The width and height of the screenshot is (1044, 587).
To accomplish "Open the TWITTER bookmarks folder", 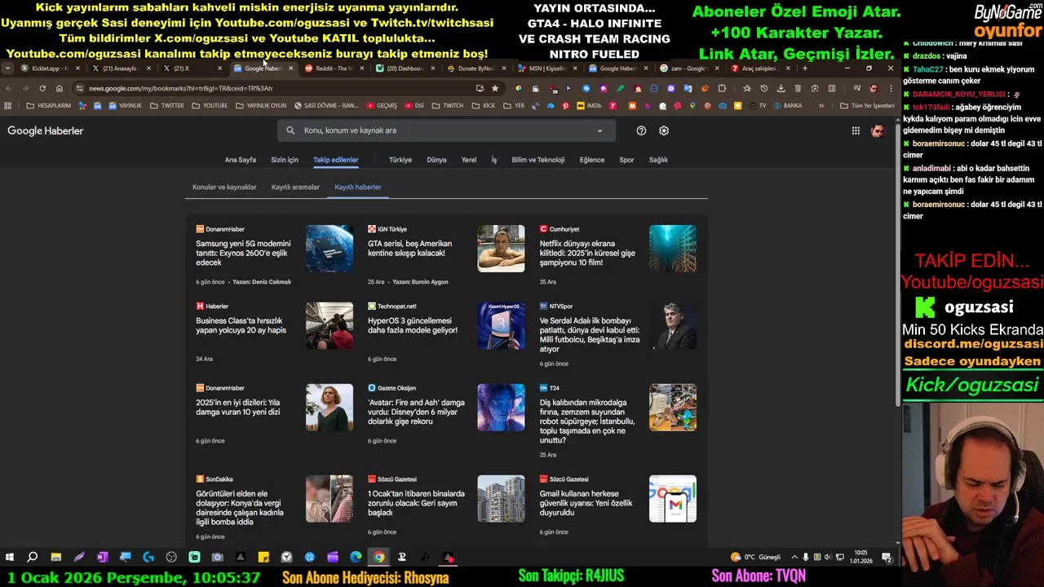I will (166, 106).
